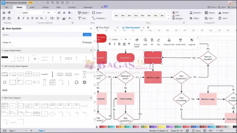Click the fill bucket icon beside color bar

click(97, 127)
